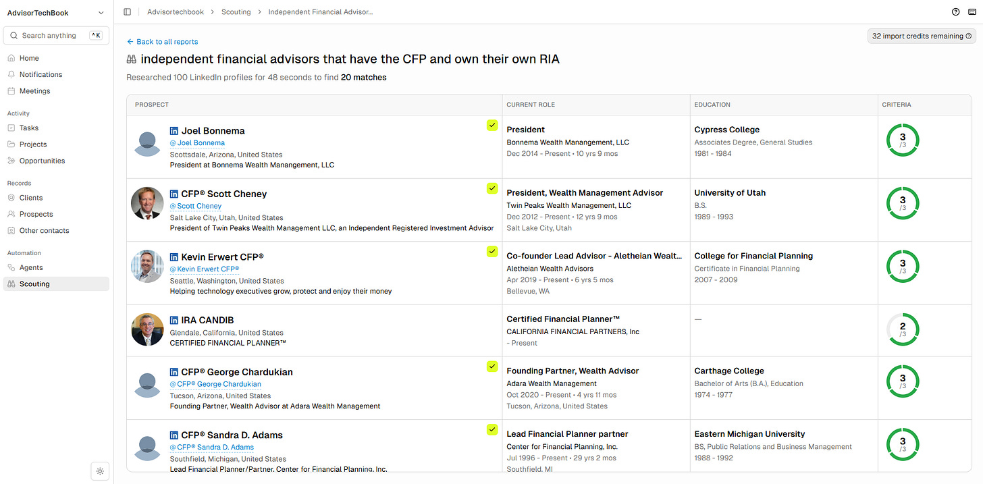Click the Prospects people icon
The width and height of the screenshot is (983, 484).
11,214
